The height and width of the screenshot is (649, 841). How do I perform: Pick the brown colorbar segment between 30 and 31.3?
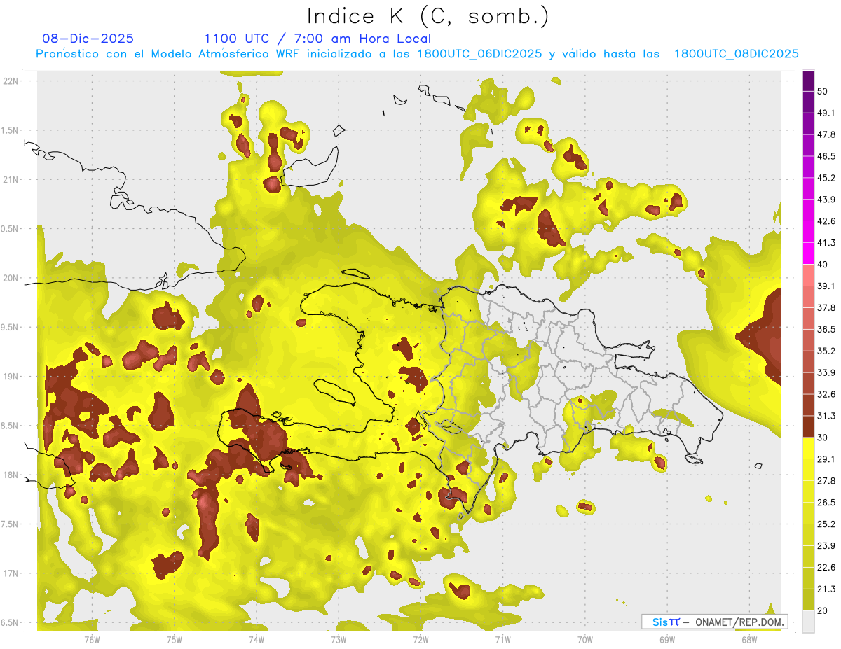(808, 426)
